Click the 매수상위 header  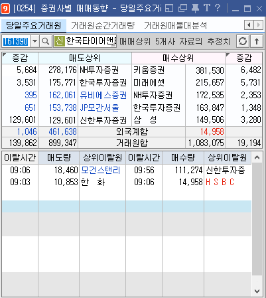[x=178, y=58]
